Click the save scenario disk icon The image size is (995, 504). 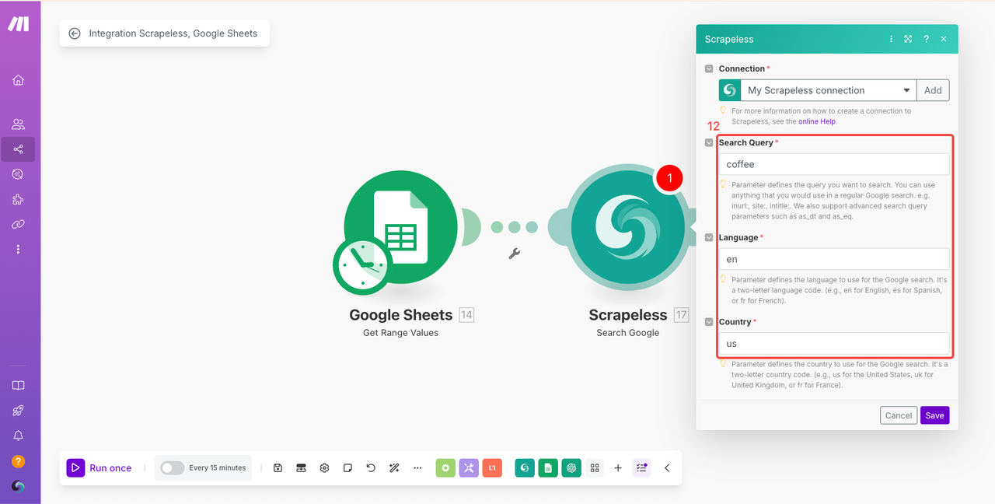278,468
